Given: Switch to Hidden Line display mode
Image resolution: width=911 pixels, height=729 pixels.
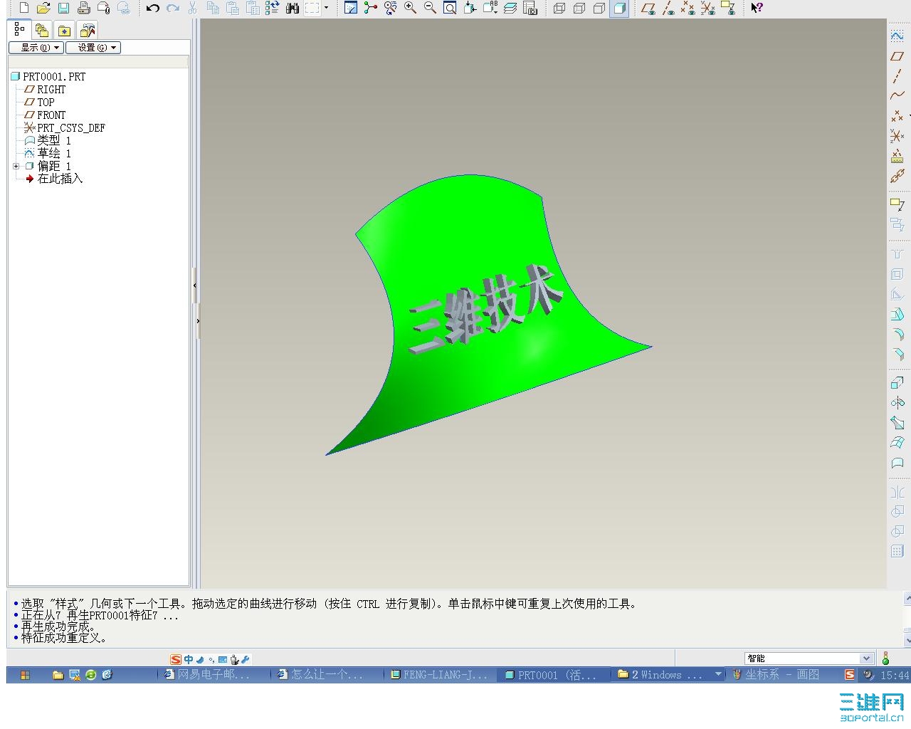Looking at the screenshot, I should [579, 8].
